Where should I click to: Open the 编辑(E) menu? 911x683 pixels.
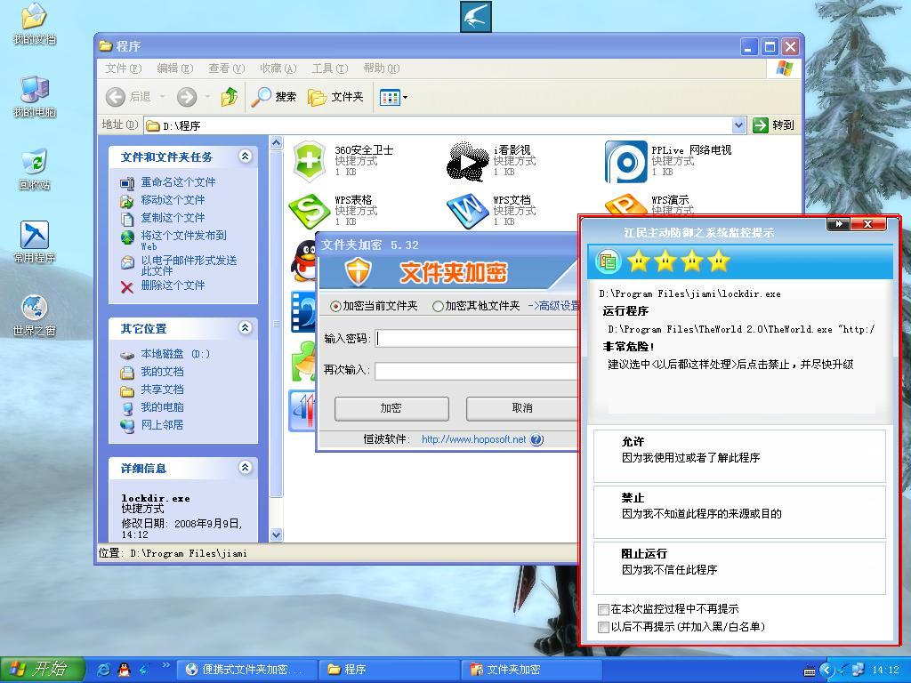(175, 68)
